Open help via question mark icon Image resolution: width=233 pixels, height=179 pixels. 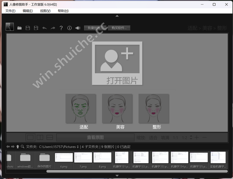(x=61, y=28)
